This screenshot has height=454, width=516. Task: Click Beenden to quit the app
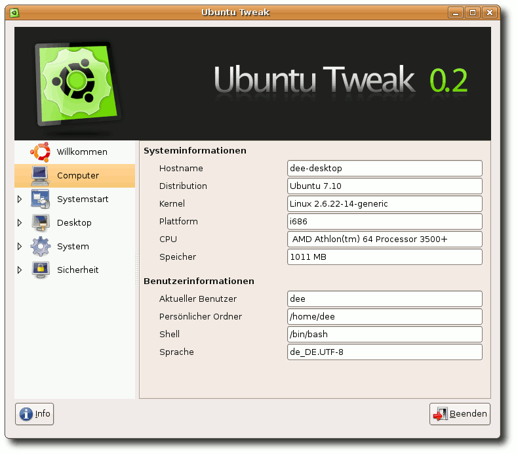460,414
